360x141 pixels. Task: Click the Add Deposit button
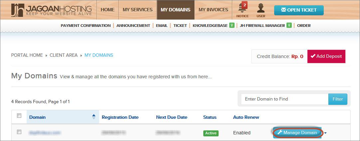[326, 56]
